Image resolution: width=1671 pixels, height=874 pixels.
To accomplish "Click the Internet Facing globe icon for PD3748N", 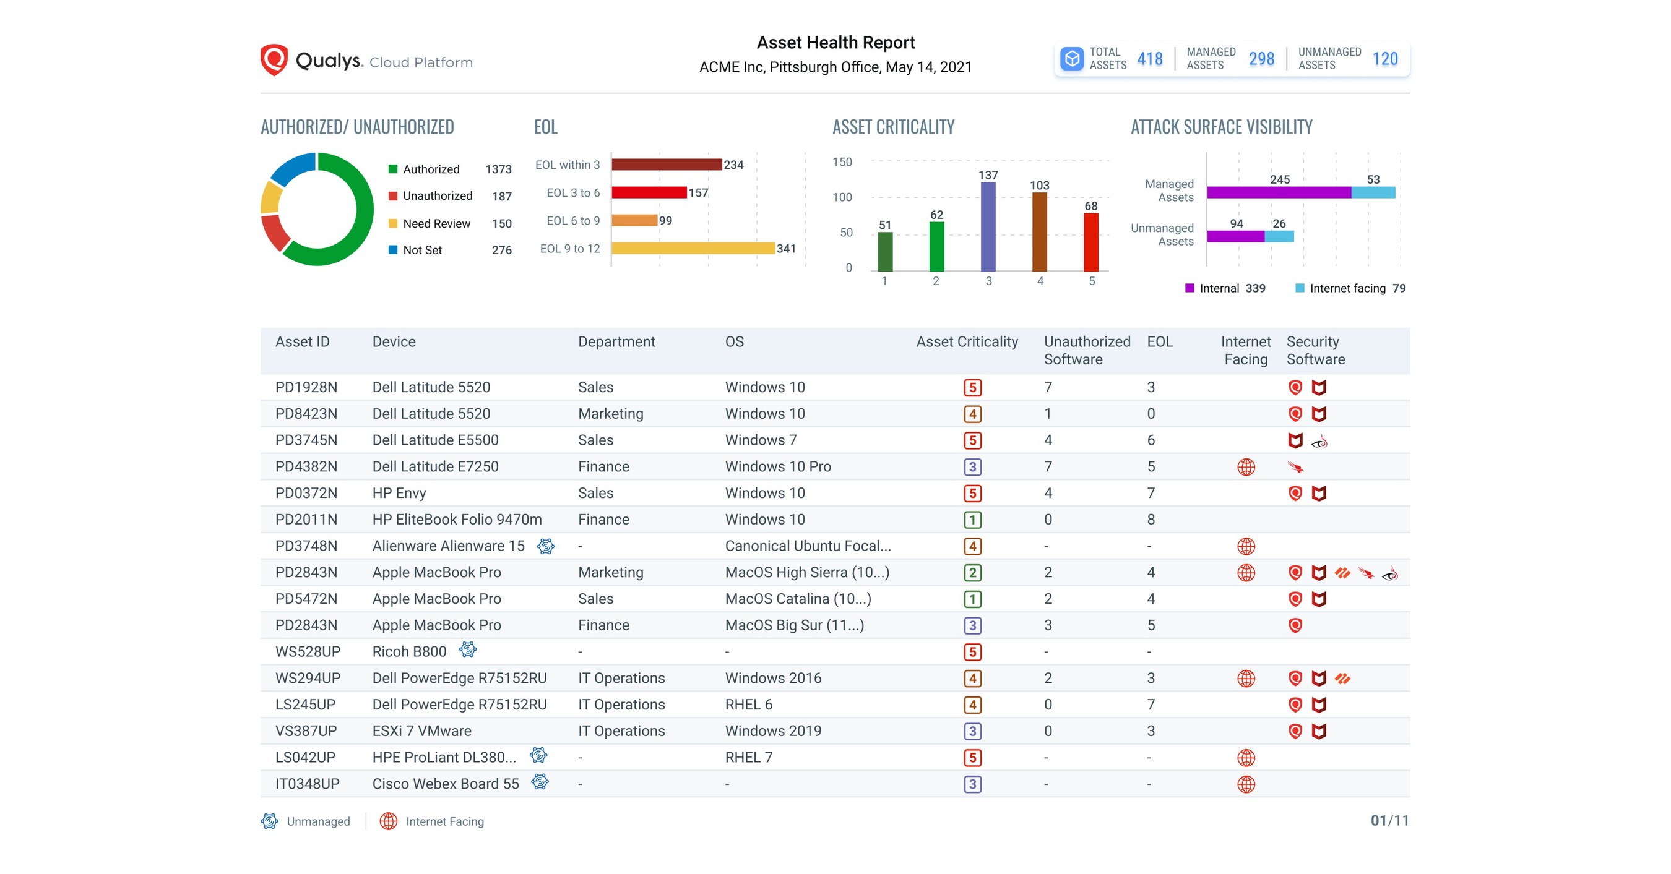I will [x=1246, y=546].
